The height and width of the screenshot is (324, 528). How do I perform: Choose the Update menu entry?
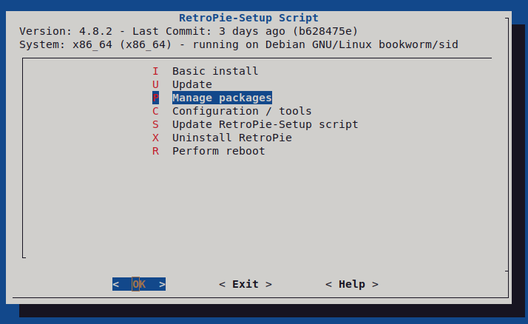click(192, 84)
